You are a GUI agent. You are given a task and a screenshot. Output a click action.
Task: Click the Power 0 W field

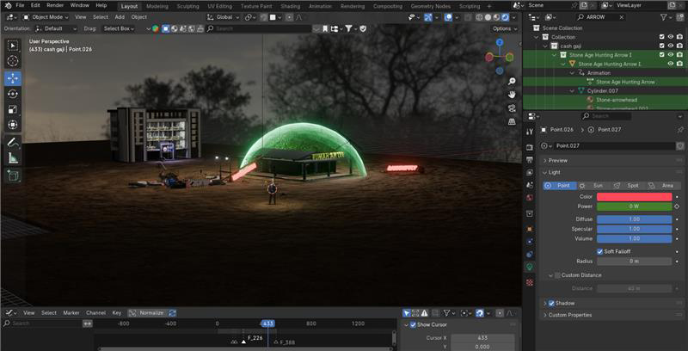pos(634,206)
